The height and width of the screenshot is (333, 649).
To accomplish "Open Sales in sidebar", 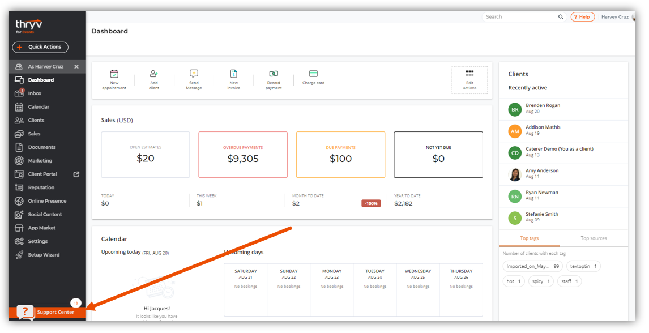I will click(34, 134).
